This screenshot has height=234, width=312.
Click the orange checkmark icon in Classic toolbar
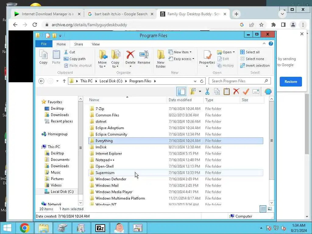(x=246, y=91)
